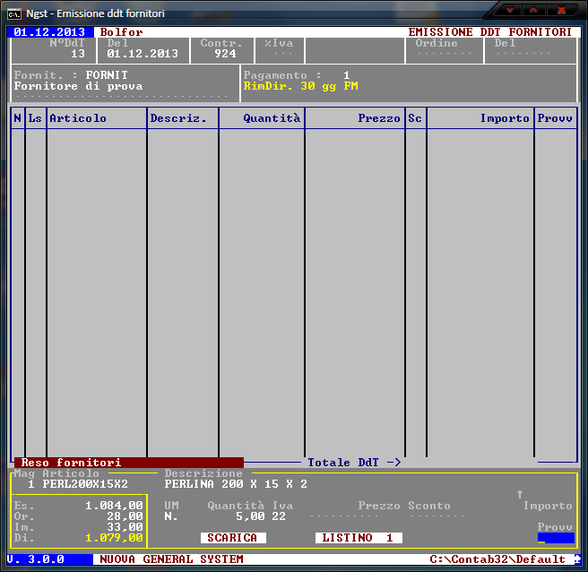588x572 pixels.
Task: Click the Importo column header
Action: pos(505,118)
